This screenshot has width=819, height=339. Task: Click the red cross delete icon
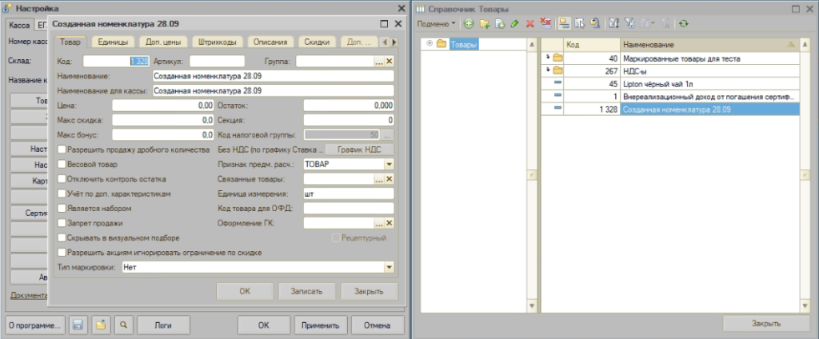pos(529,23)
